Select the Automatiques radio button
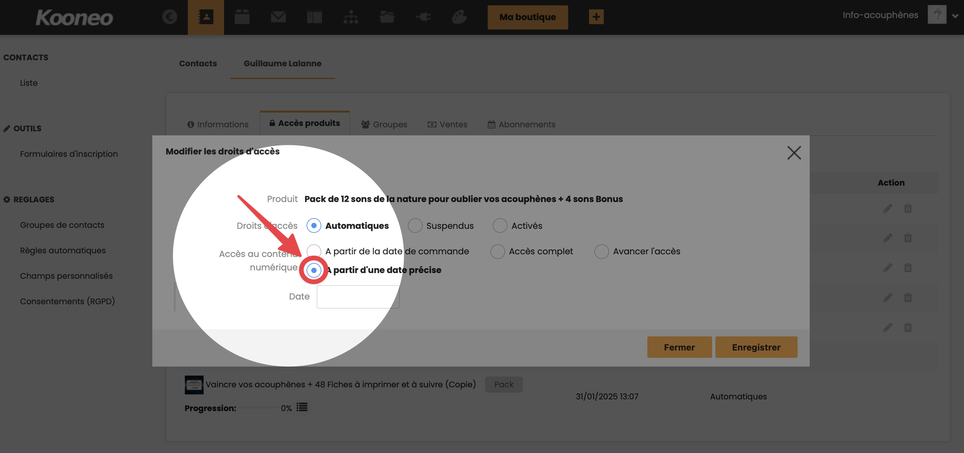The height and width of the screenshot is (453, 964). (x=314, y=226)
